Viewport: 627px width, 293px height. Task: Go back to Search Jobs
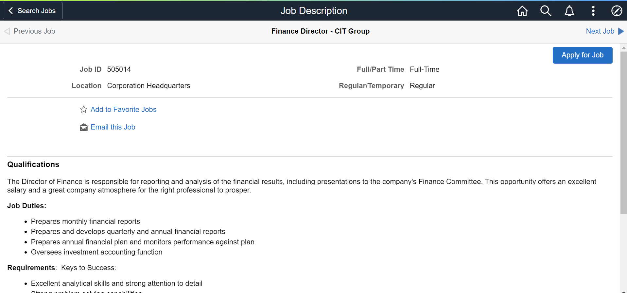tap(33, 11)
